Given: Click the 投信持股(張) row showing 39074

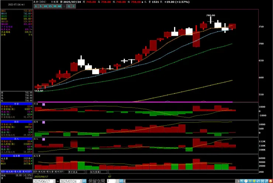Looking at the screenshot, I should pos(16,127).
